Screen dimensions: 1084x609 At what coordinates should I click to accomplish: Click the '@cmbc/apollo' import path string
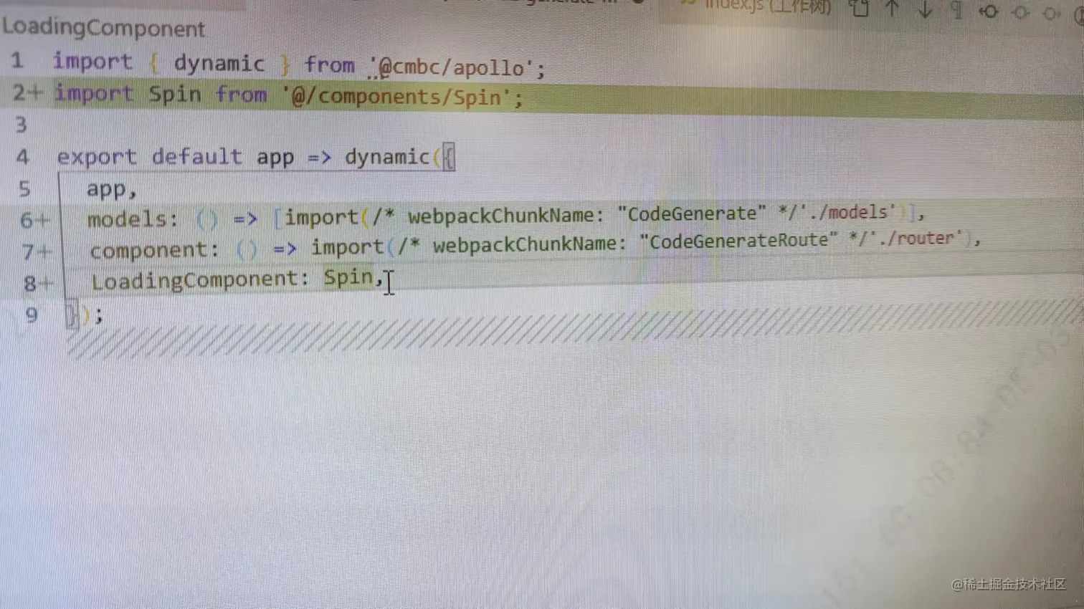click(x=452, y=67)
